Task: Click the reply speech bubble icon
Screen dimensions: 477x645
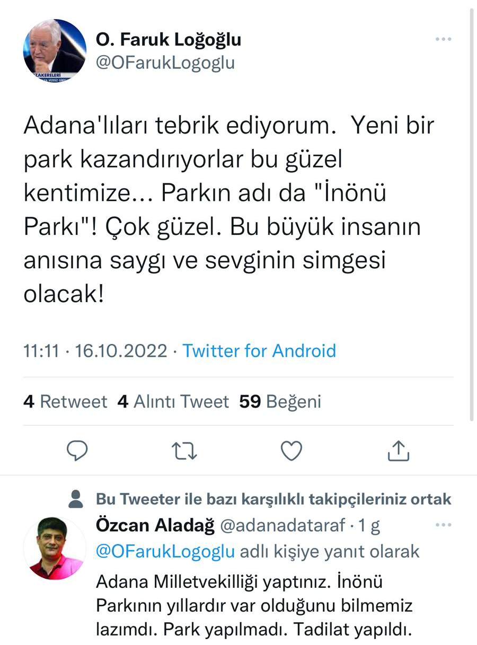Action: click(x=78, y=451)
